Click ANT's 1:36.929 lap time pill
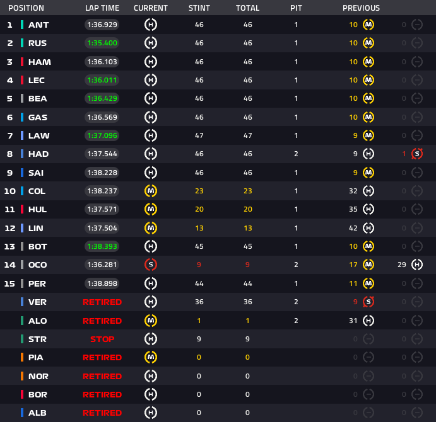The width and height of the screenshot is (436, 422). pos(102,25)
